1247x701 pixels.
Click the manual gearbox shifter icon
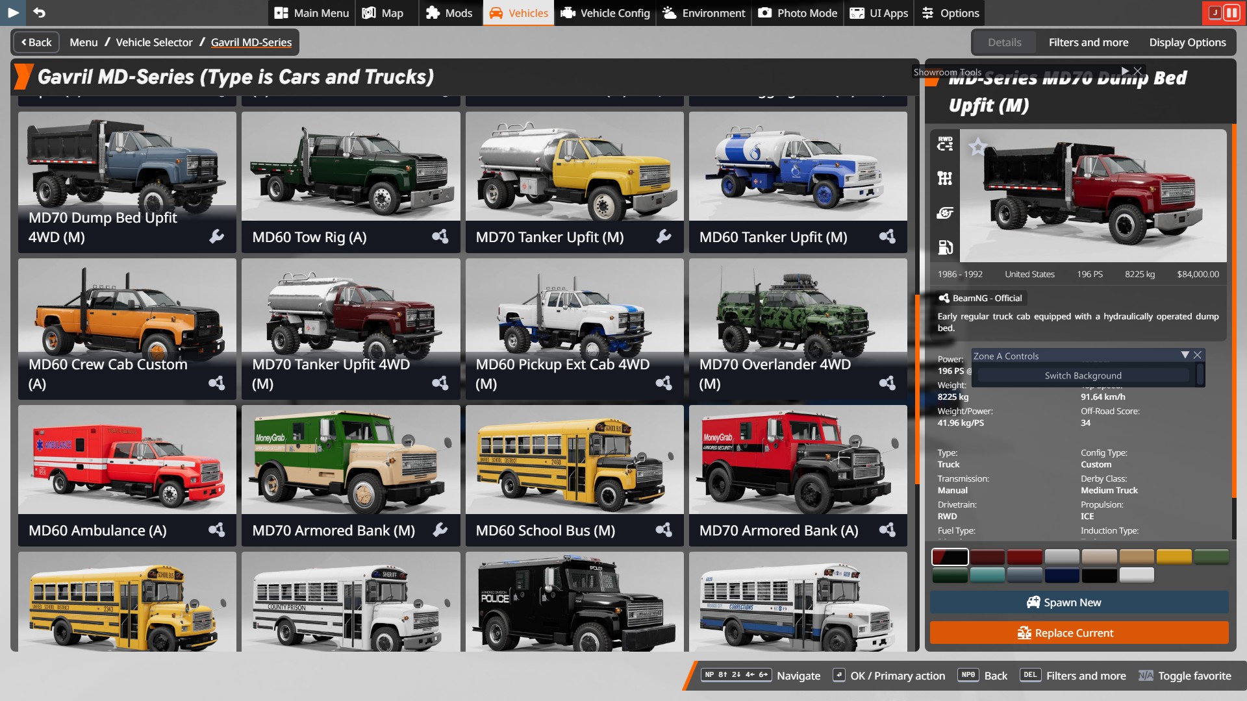(x=945, y=178)
